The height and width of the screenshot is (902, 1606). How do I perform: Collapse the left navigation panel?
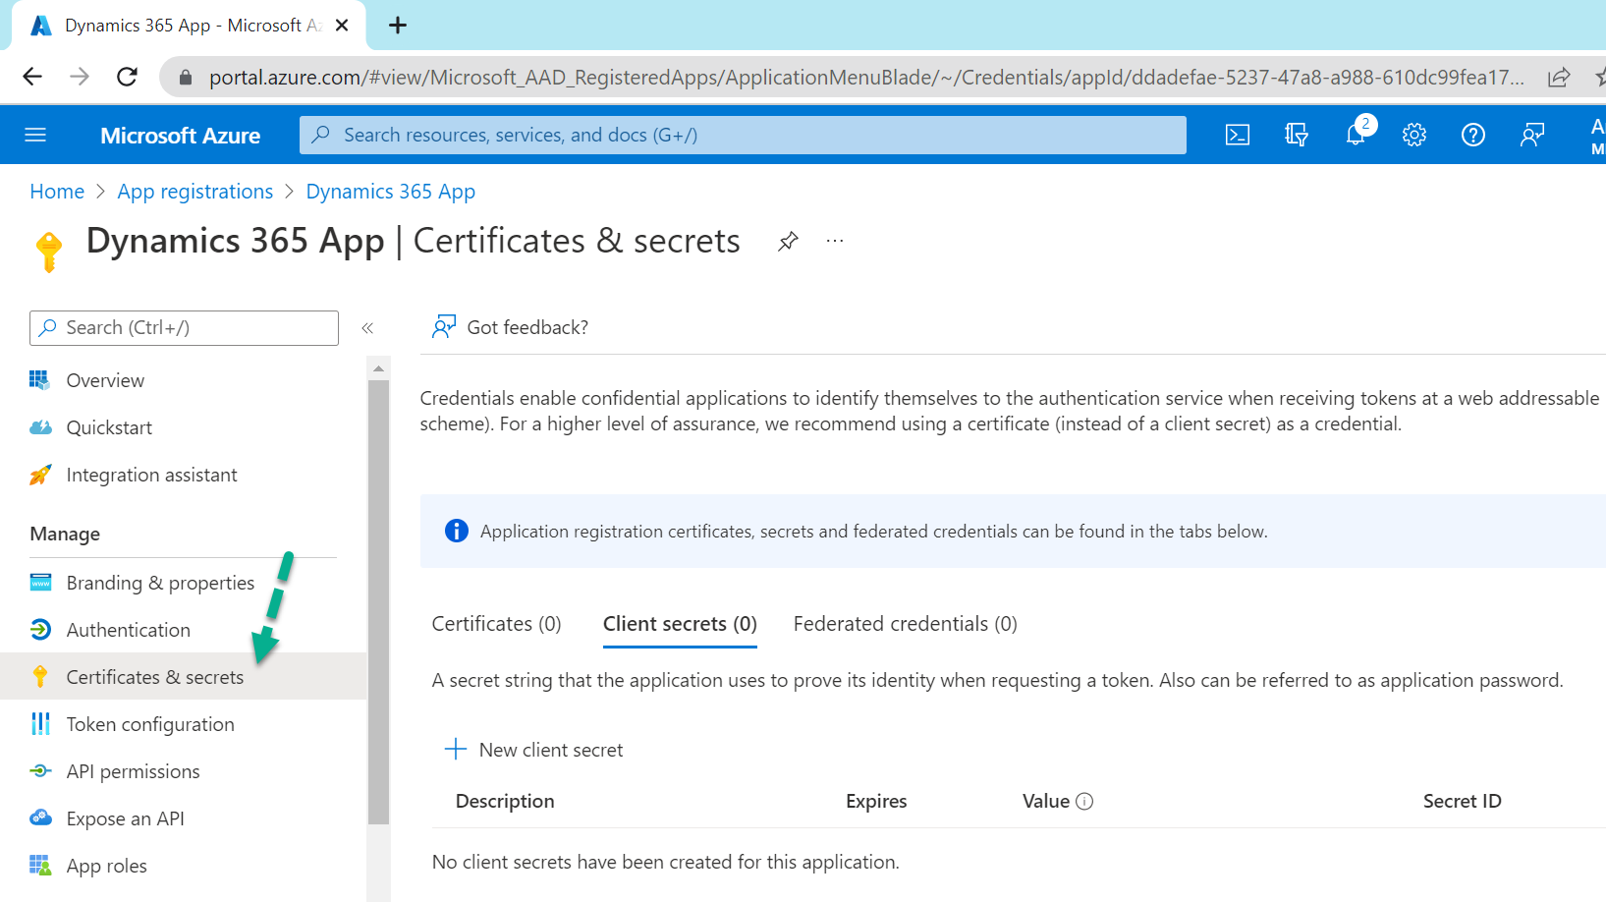tap(367, 328)
